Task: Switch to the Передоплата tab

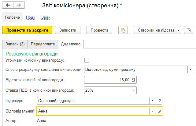Action: tap(43, 44)
